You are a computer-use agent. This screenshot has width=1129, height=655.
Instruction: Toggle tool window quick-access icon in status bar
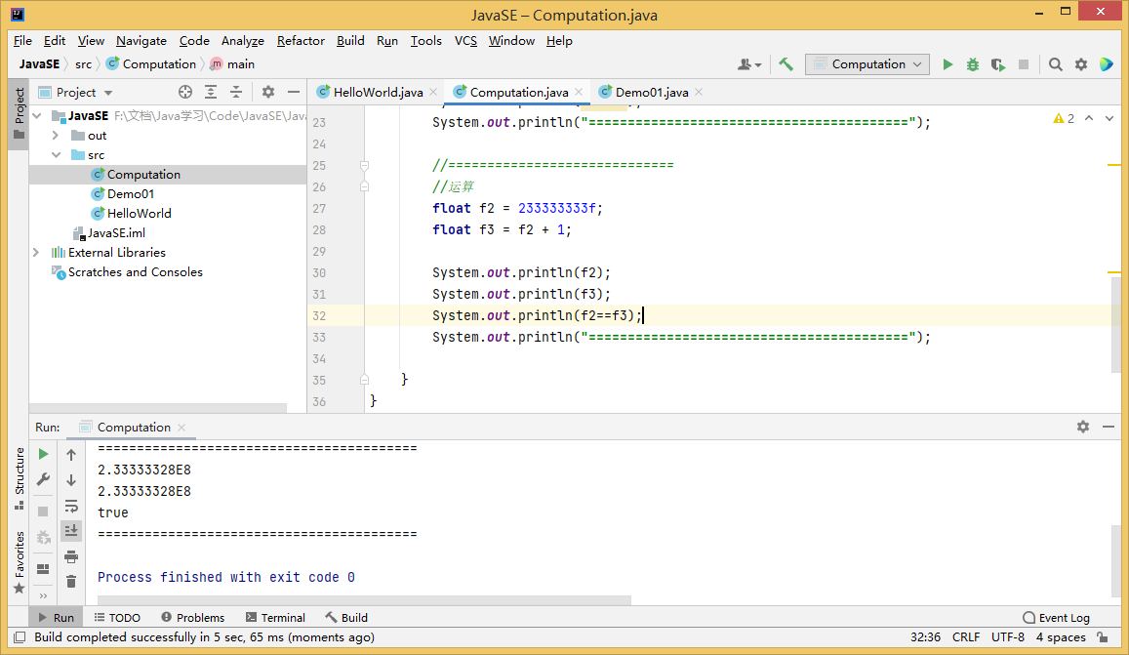coord(20,637)
